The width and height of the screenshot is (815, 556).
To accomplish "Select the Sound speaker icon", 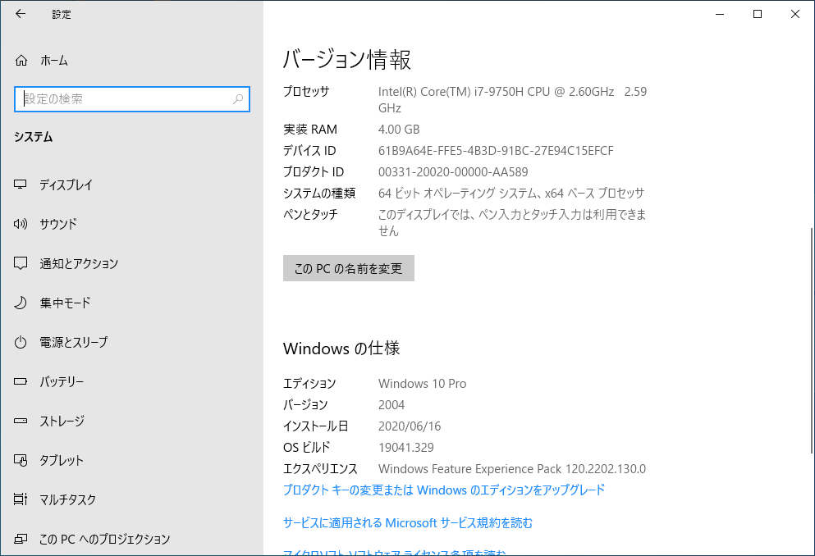I will coord(21,224).
